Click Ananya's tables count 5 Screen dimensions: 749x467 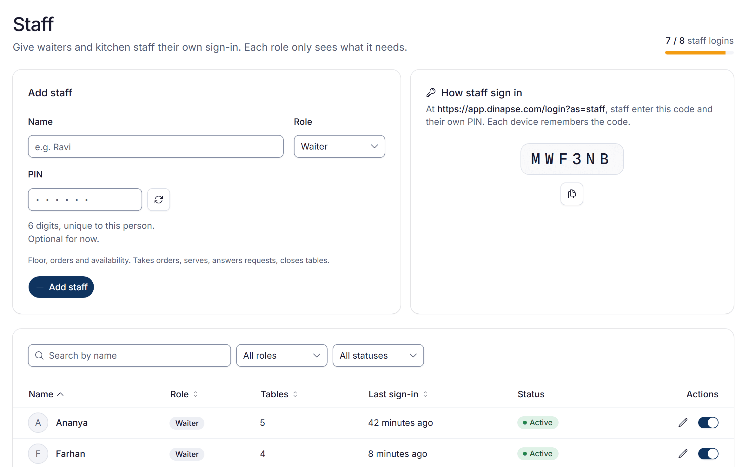pyautogui.click(x=262, y=423)
